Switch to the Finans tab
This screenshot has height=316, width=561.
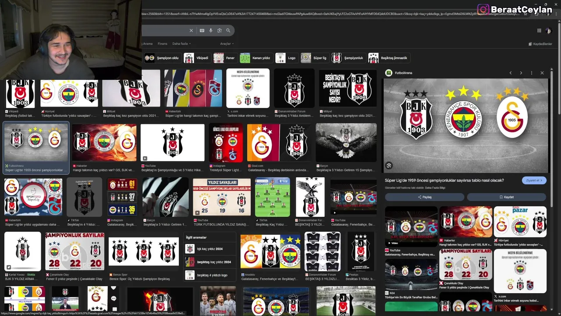coord(162,44)
